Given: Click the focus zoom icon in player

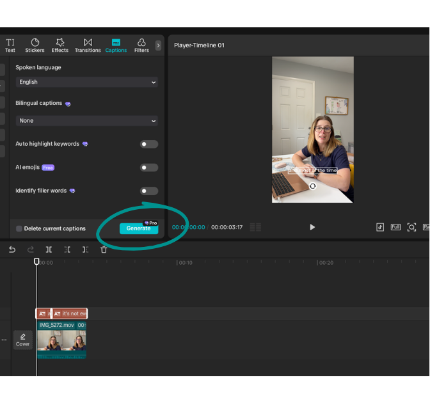Looking at the screenshot, I should [411, 227].
